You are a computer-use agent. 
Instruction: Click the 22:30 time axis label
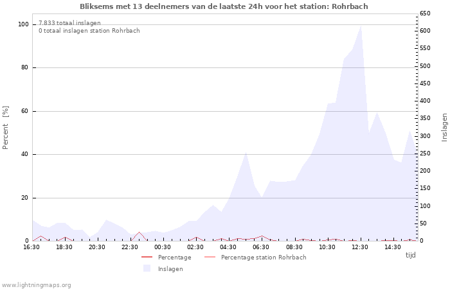click(130, 247)
